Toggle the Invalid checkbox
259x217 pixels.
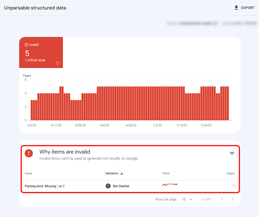coord(26,45)
